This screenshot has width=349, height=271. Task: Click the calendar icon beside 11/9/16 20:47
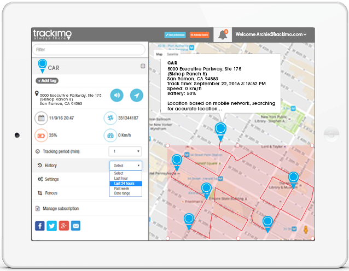point(41,118)
